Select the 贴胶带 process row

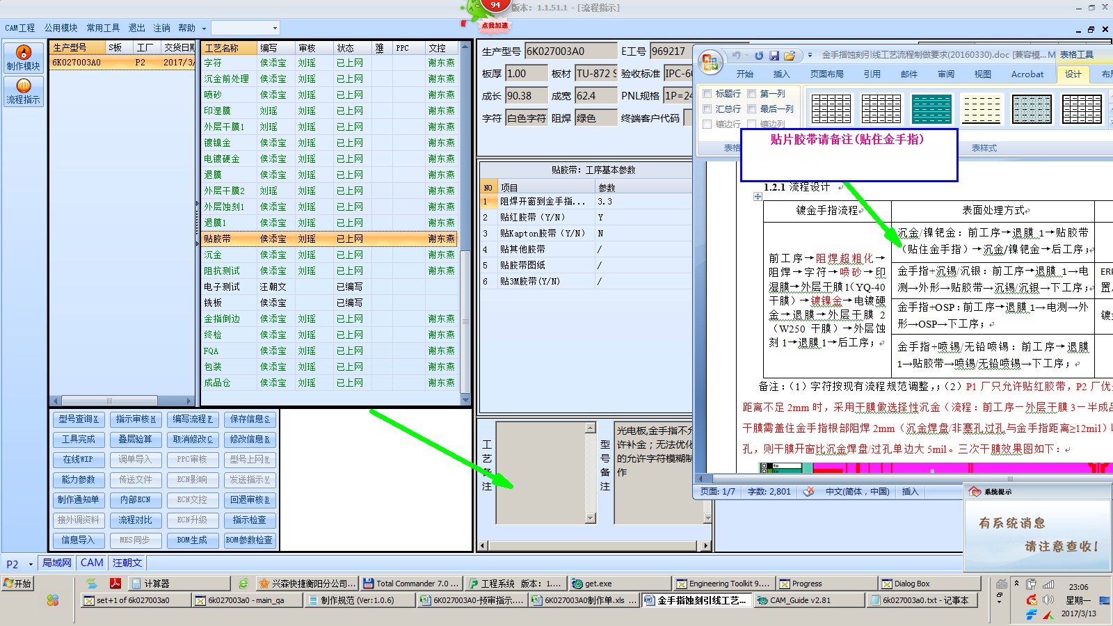330,239
